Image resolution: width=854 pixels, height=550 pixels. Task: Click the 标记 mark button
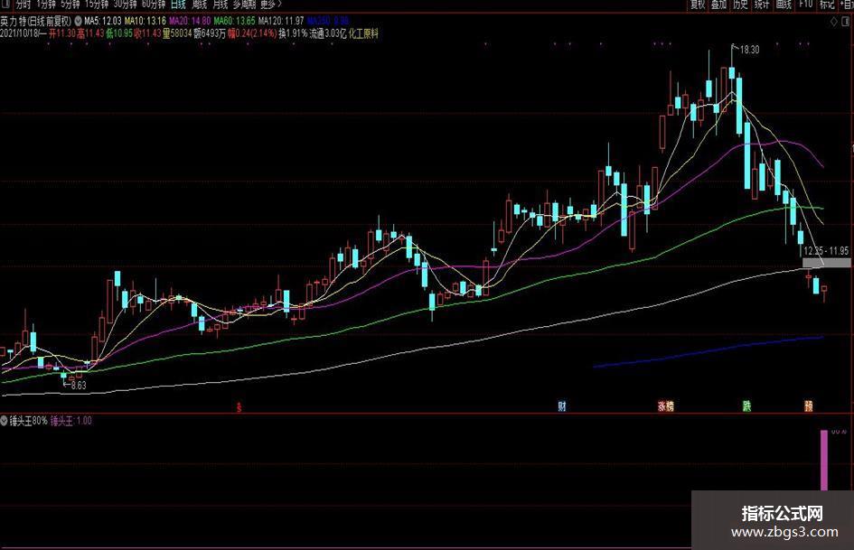pyautogui.click(x=827, y=5)
